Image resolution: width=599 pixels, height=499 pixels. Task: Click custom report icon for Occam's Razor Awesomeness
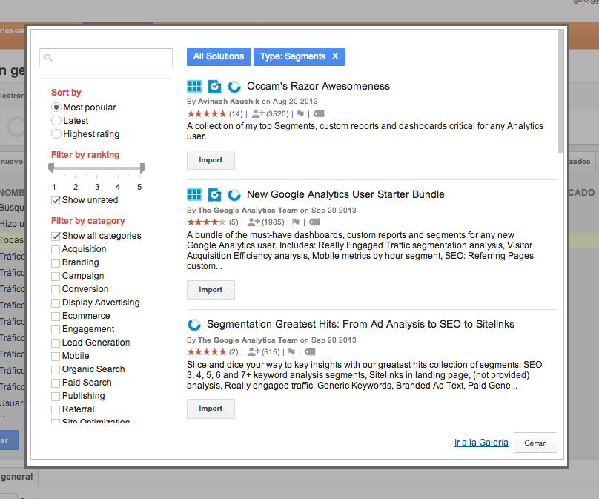pyautogui.click(x=214, y=86)
